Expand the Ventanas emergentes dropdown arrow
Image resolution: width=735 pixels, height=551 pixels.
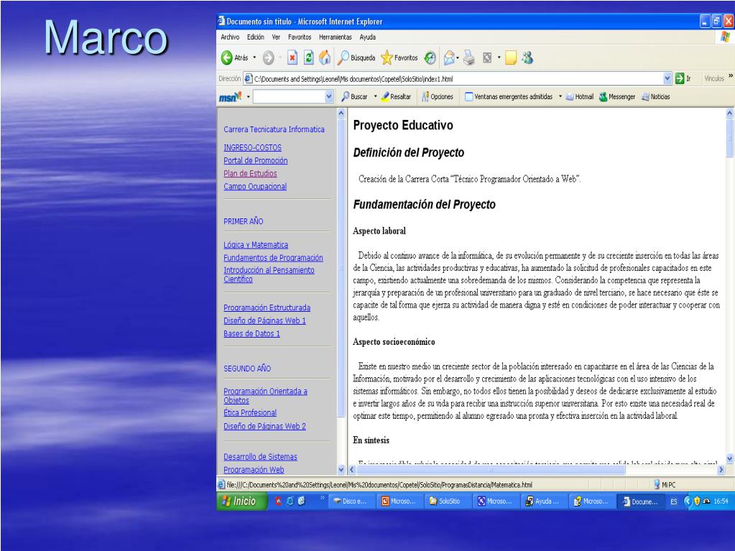point(560,97)
